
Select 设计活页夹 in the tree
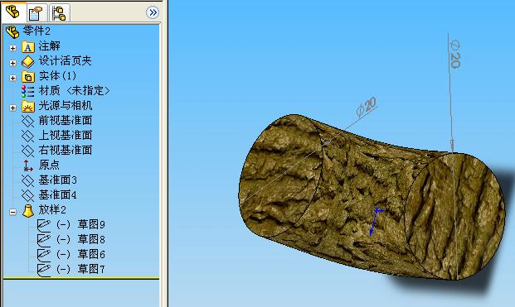click(65, 60)
